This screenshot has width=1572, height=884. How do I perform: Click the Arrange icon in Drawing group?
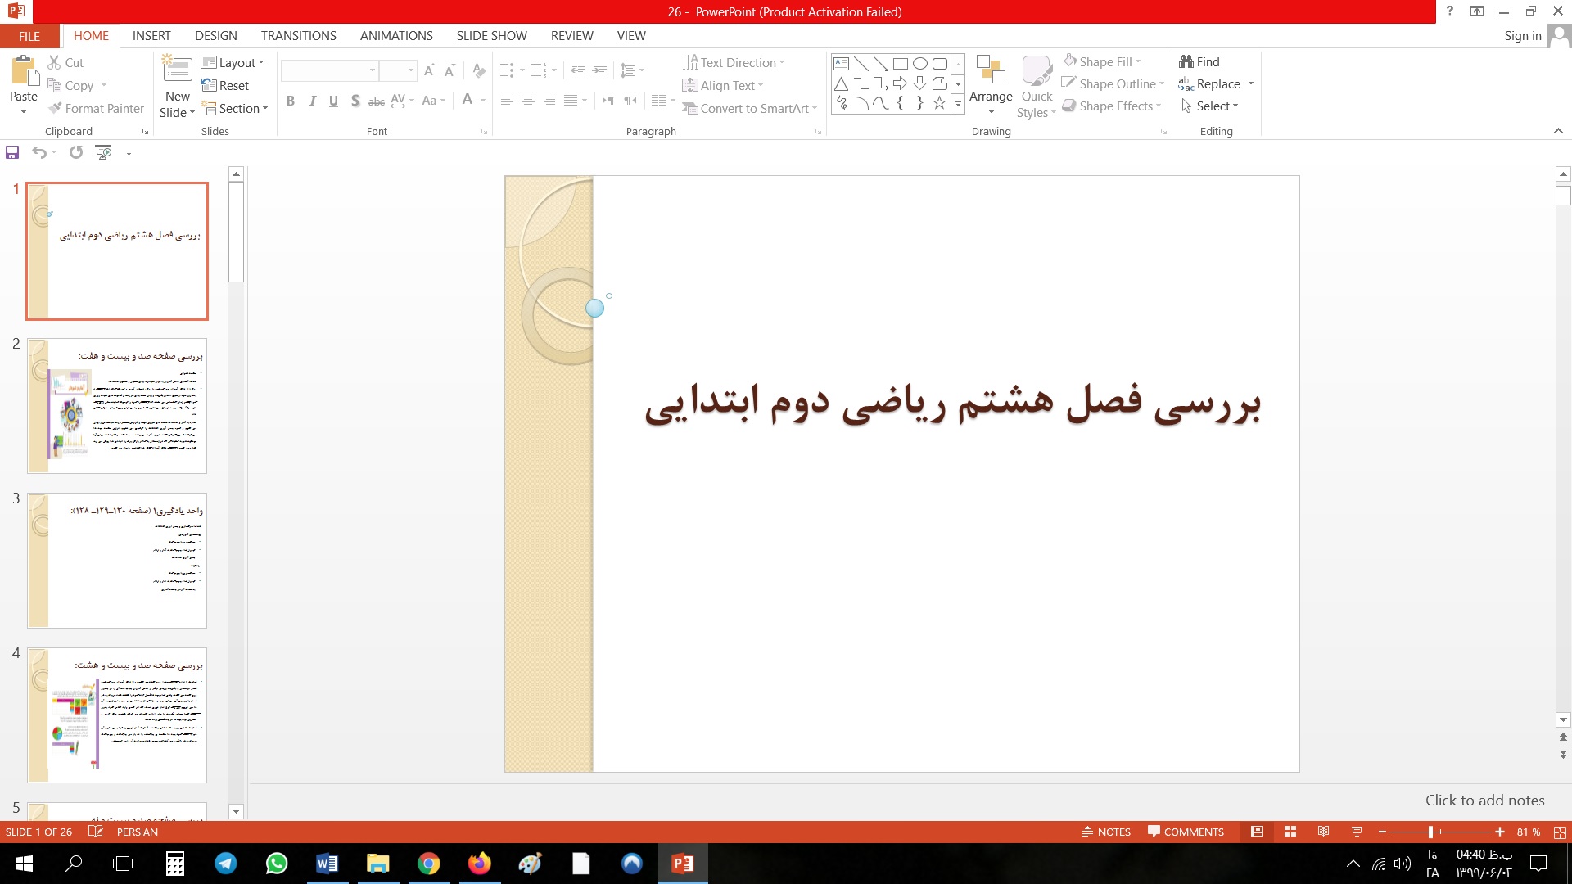991,71
